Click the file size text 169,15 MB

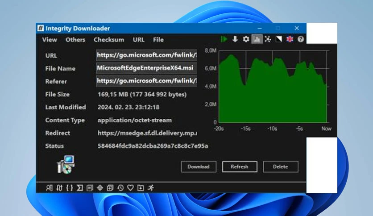click(142, 95)
